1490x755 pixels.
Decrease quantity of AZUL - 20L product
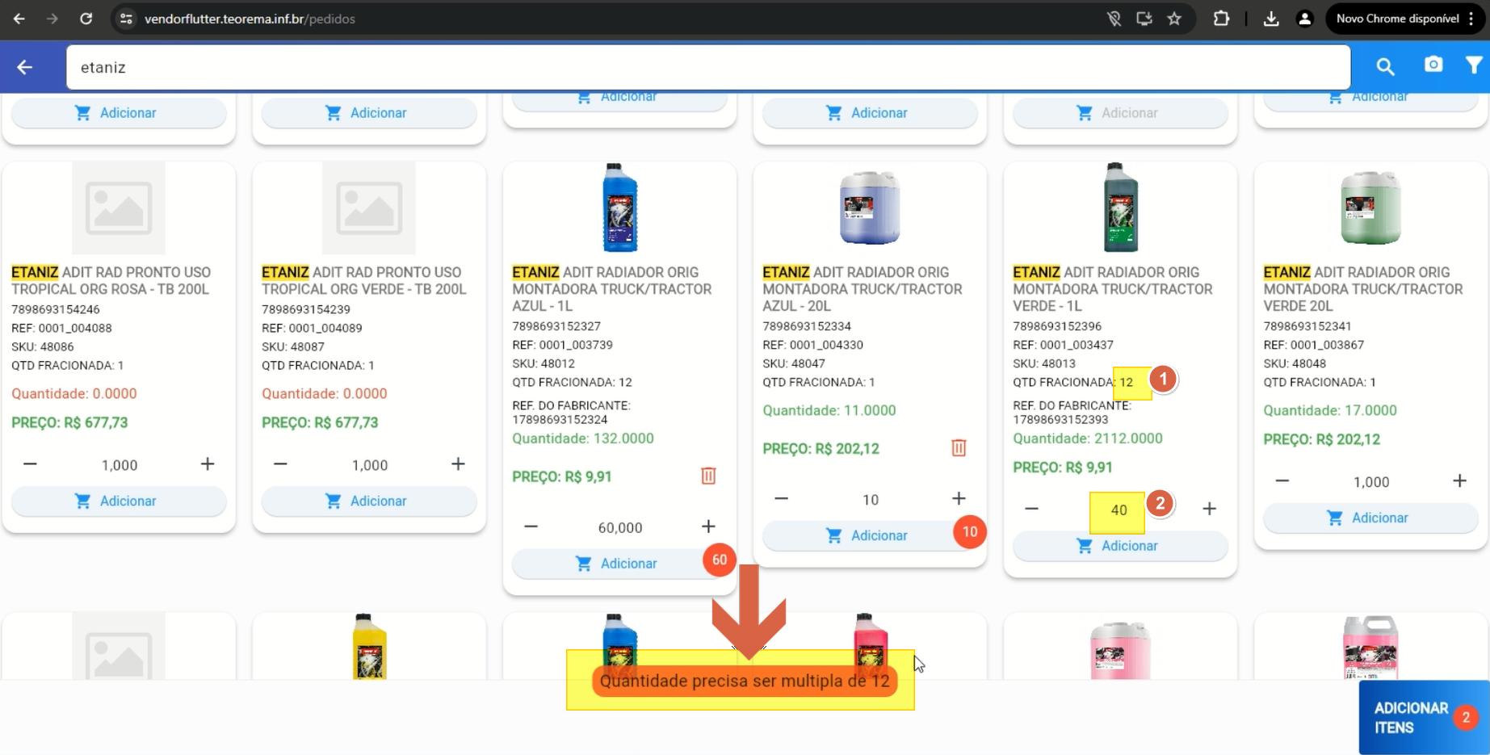click(781, 499)
